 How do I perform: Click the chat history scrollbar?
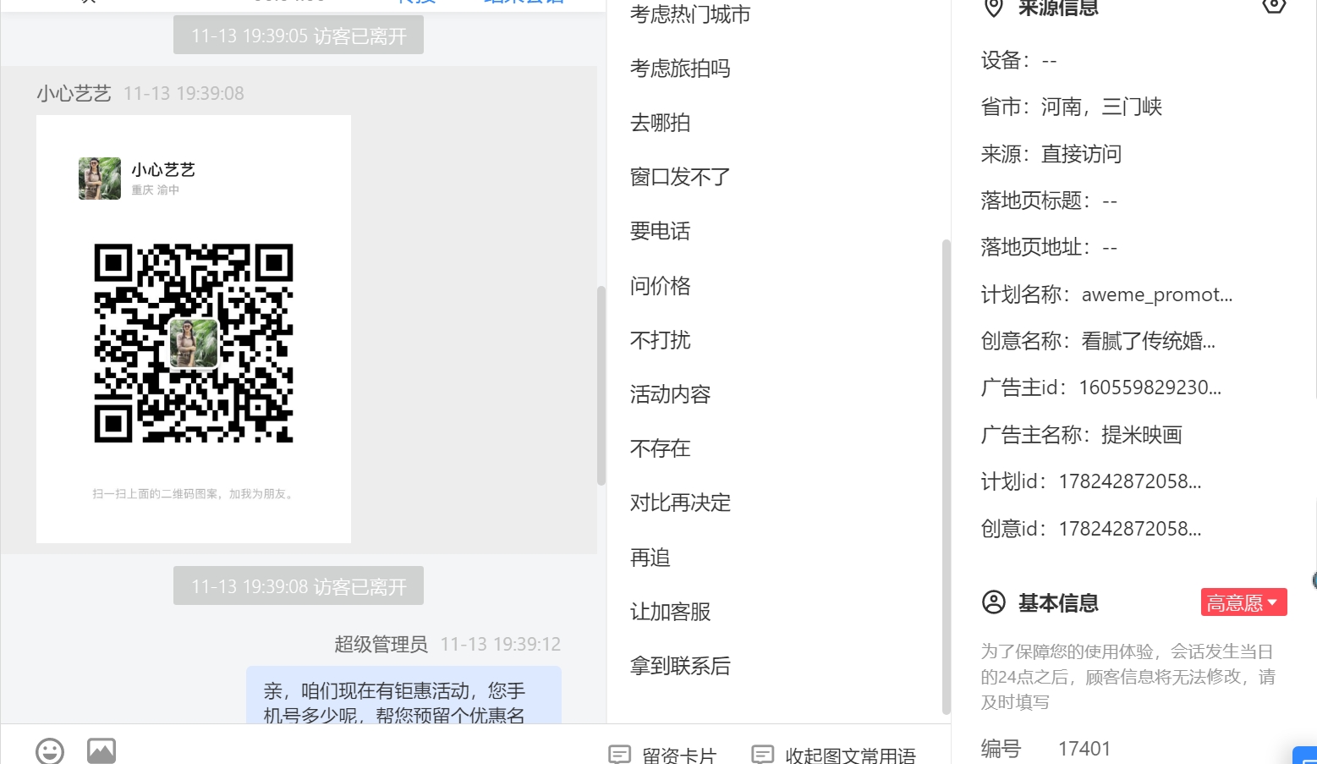pyautogui.click(x=601, y=385)
